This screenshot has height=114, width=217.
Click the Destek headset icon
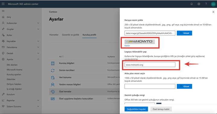coord(3,53)
